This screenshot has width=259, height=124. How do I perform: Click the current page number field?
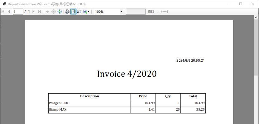point(18,11)
